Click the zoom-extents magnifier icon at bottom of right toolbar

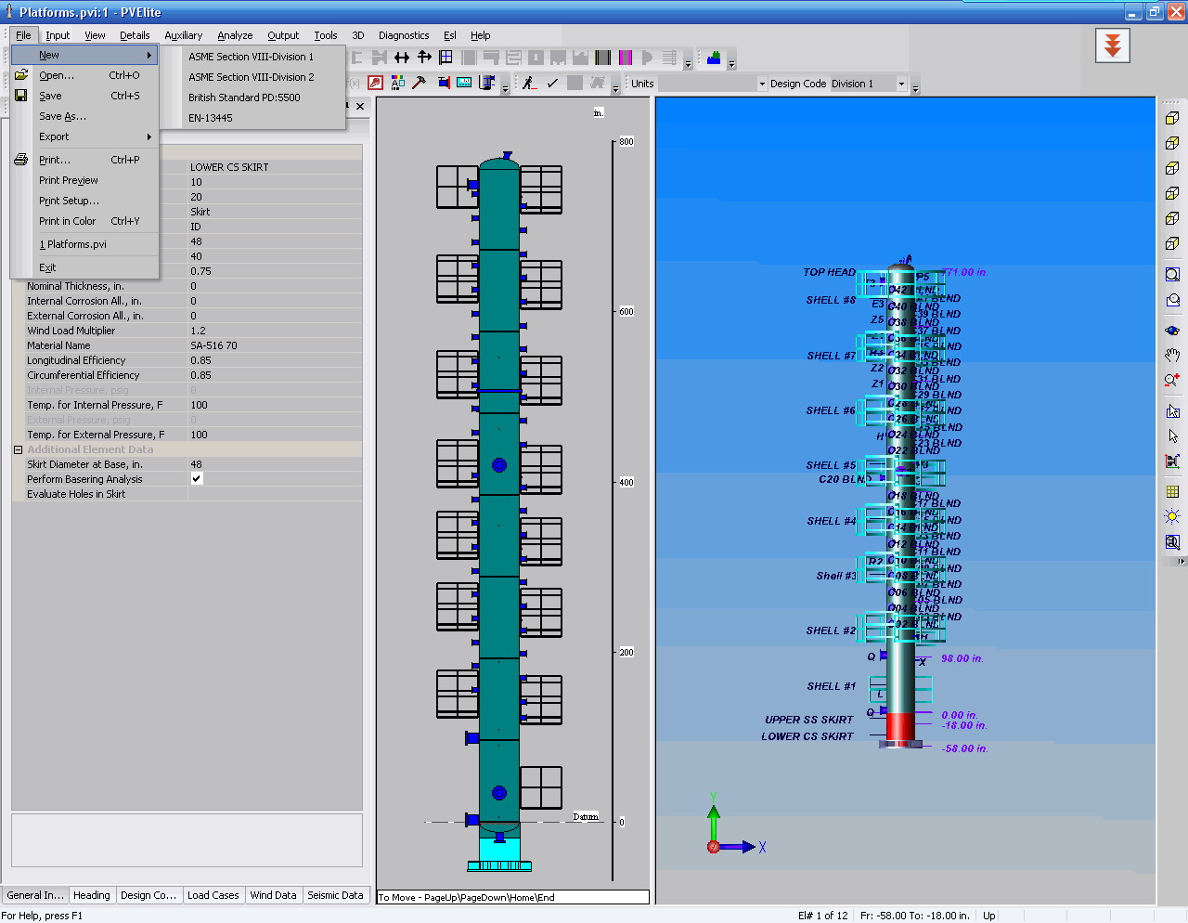1172,541
